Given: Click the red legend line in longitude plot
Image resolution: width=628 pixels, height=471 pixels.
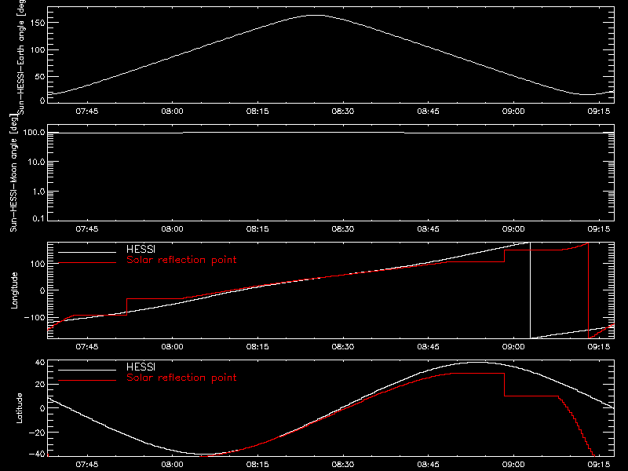Looking at the screenshot, I should pos(87,263).
